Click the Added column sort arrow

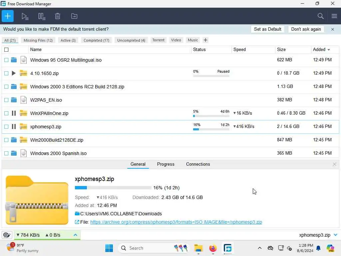click(x=329, y=50)
